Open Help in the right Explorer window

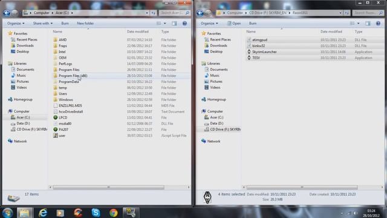click(x=378, y=23)
